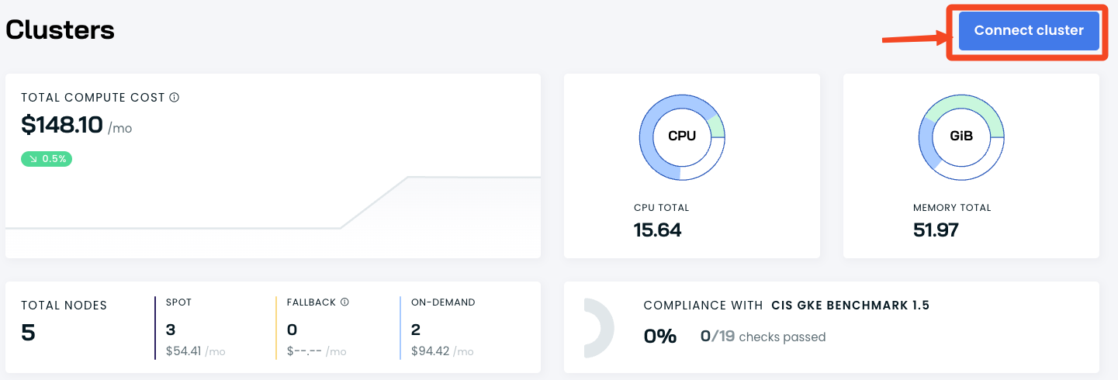Open CIS GKE Benchmark 1.5 link
The height and width of the screenshot is (380, 1118).
tap(850, 306)
